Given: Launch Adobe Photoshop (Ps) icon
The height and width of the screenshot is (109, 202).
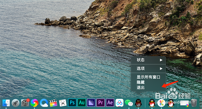Looking at the screenshot, I should (x=72, y=103).
